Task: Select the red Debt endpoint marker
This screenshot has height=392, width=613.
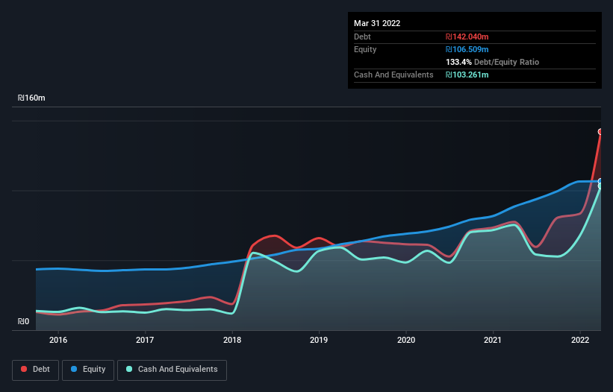Action: (x=600, y=132)
